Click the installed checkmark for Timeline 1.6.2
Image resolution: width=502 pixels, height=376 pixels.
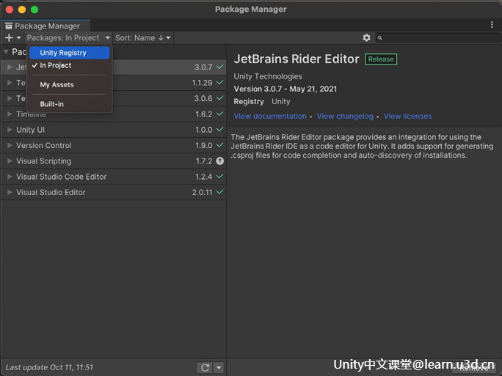click(x=220, y=114)
